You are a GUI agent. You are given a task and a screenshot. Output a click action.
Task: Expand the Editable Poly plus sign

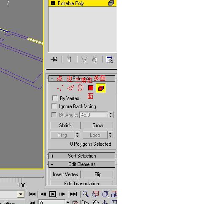point(53,3)
